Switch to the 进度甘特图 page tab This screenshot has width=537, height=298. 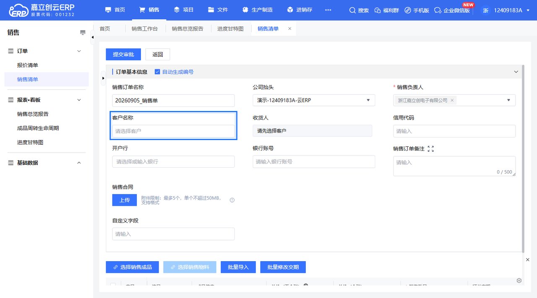pyautogui.click(x=230, y=29)
